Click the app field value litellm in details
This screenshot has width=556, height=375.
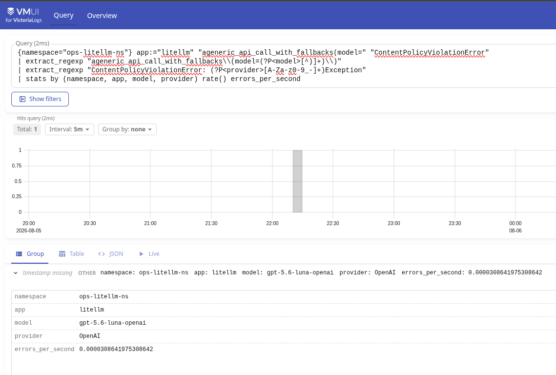click(91, 310)
